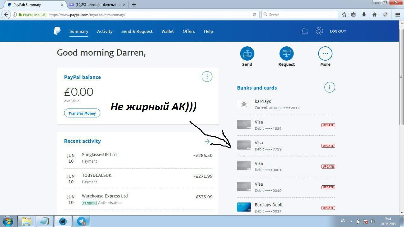Click the site identity info icon

15,15
